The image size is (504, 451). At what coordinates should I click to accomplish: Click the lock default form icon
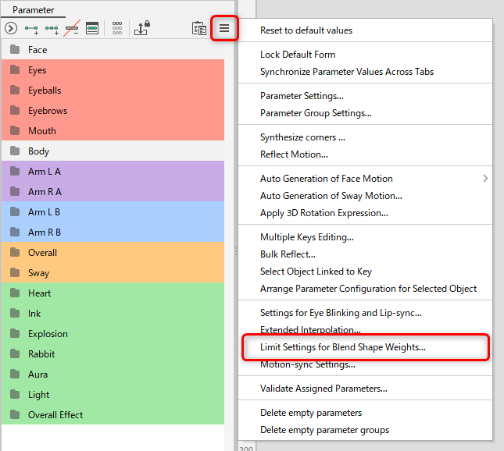(x=142, y=28)
